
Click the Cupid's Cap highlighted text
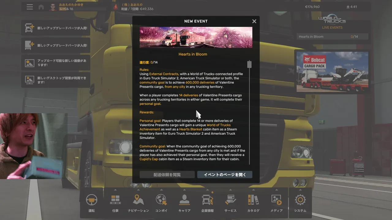click(x=149, y=159)
